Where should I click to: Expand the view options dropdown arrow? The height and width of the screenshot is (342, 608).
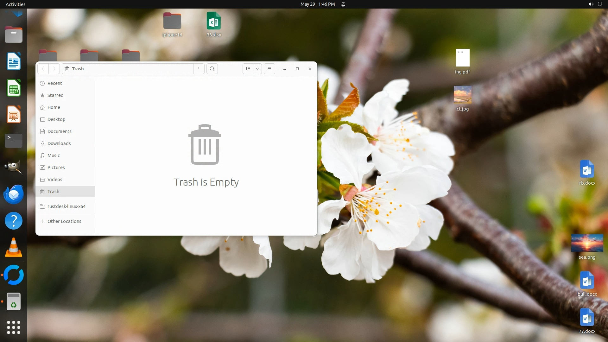click(258, 69)
